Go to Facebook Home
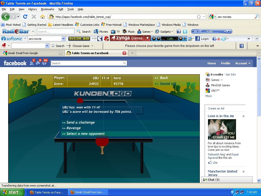This screenshot has width=261, height=196. click(x=212, y=63)
